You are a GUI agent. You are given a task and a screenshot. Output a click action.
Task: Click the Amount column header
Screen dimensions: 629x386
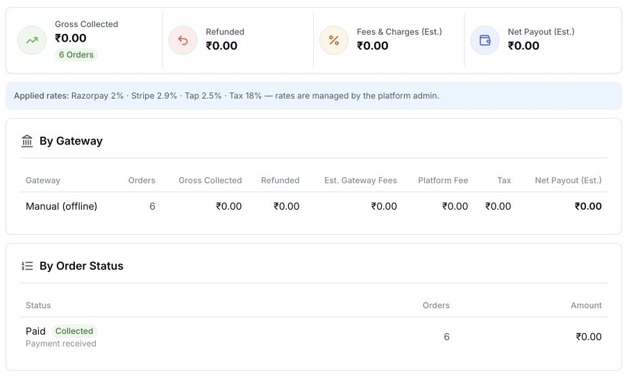[x=586, y=305]
